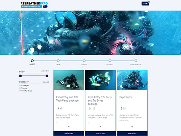Open the Cart button in the header
The width and height of the screenshot is (181, 136).
145,4
